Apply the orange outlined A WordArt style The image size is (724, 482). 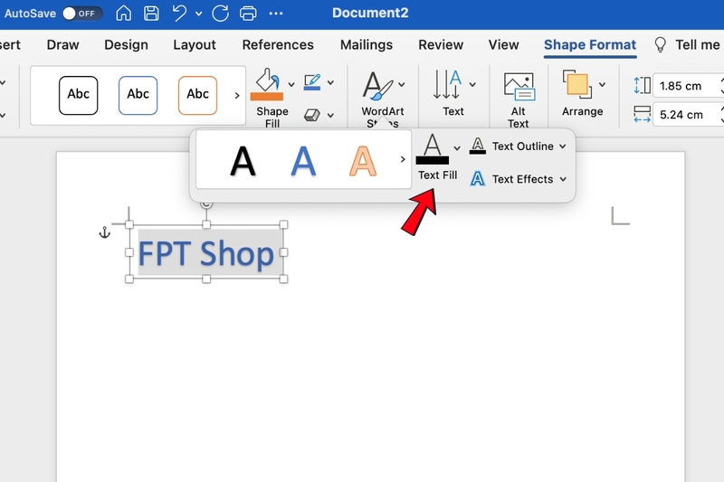(363, 162)
